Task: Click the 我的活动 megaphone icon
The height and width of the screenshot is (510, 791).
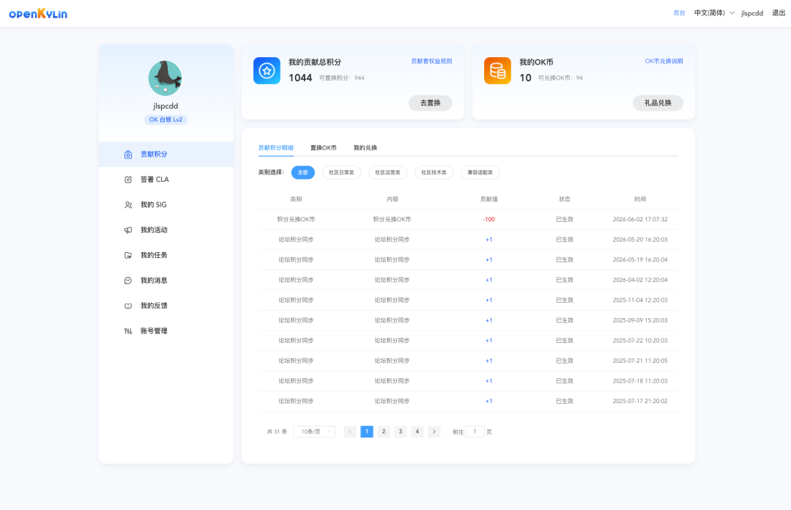Action: 128,230
